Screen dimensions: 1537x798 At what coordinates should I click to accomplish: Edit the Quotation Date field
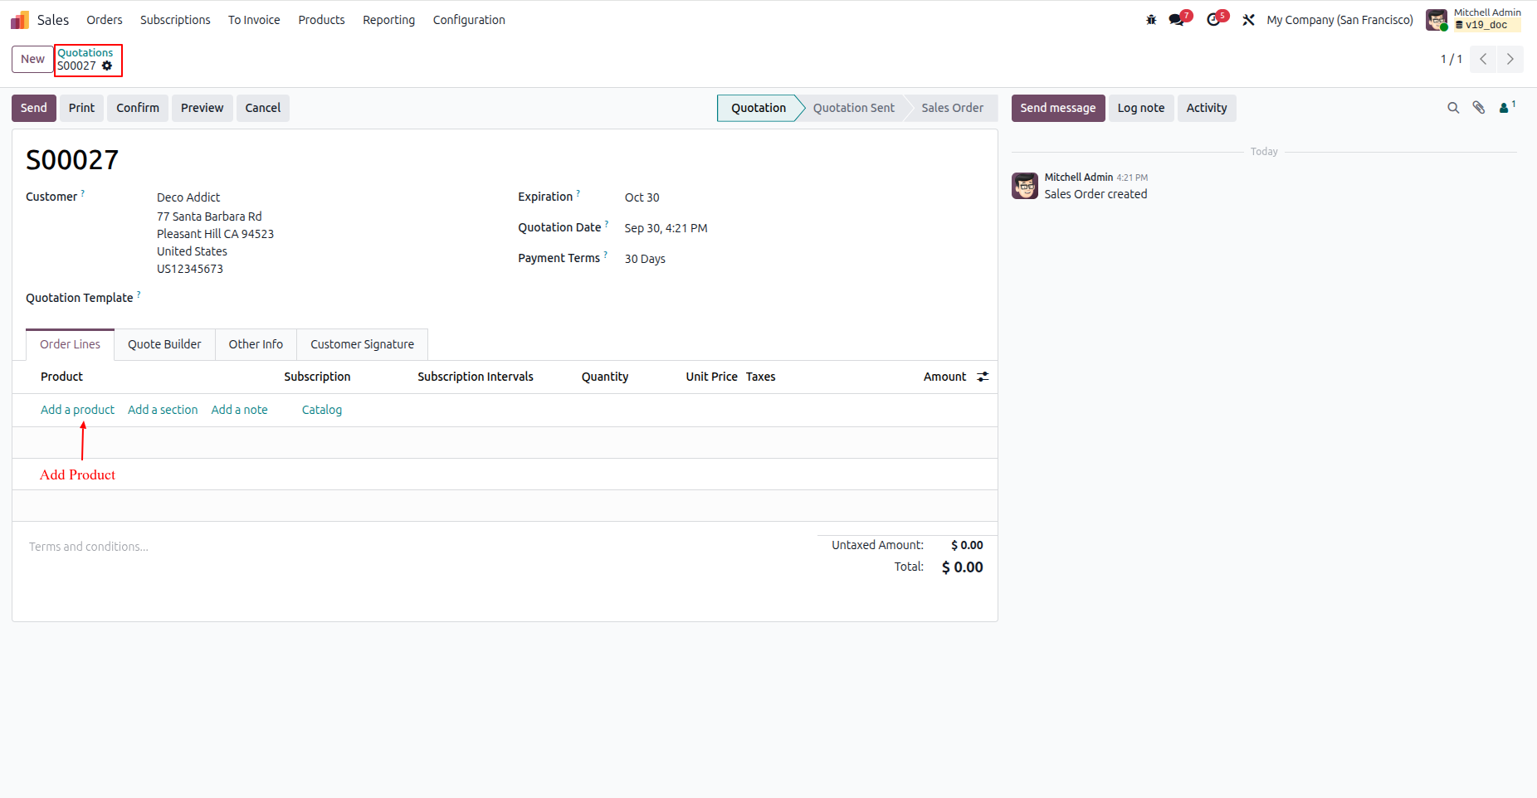coord(666,228)
